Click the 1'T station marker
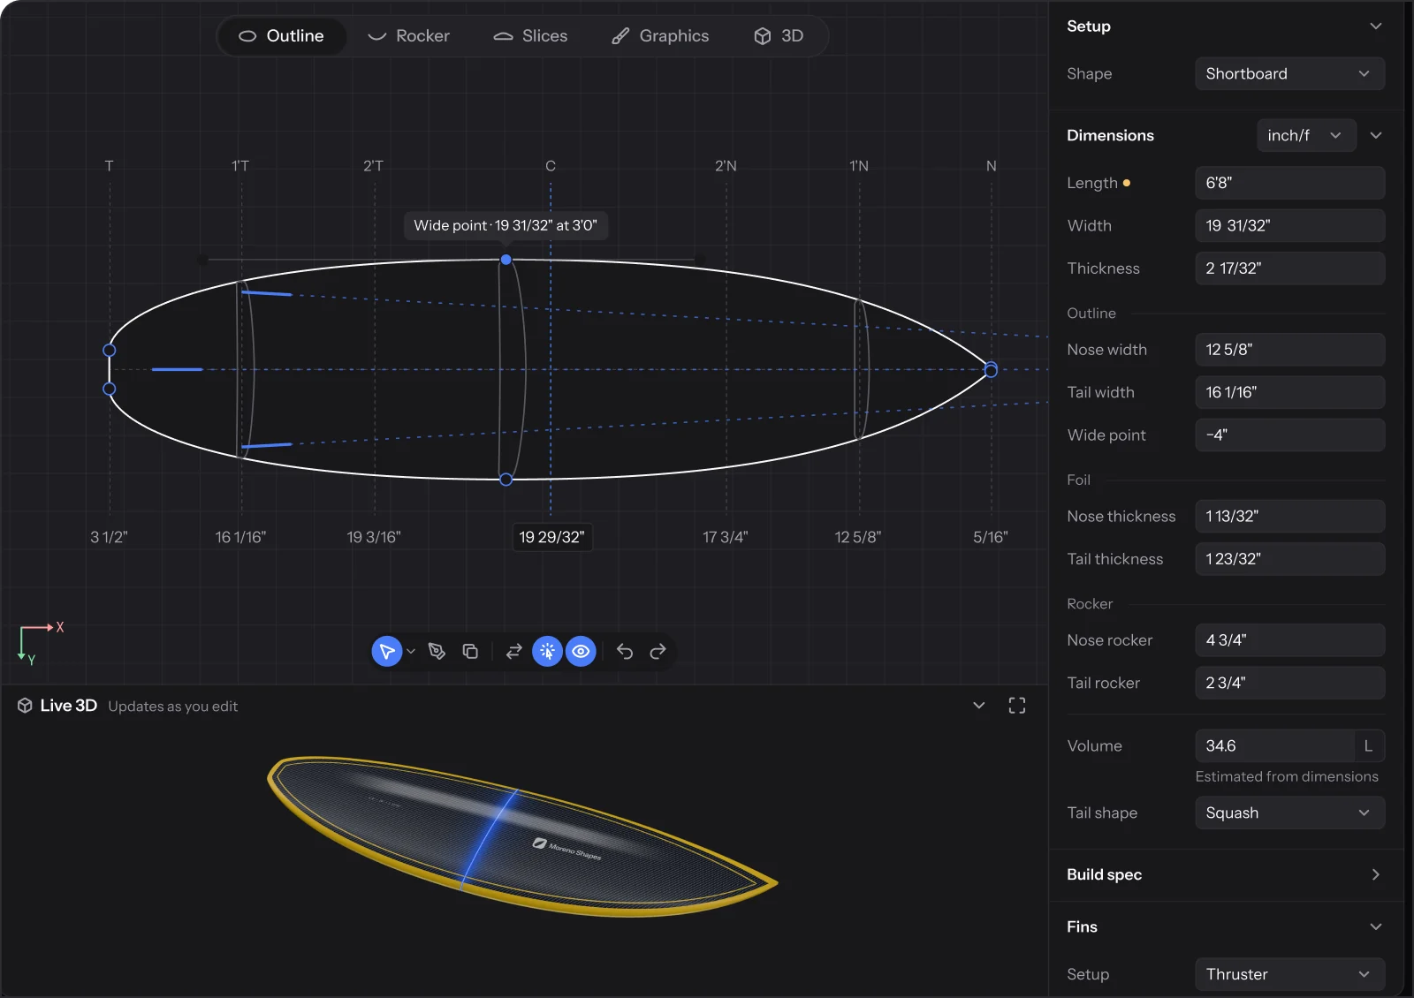Screen dimensions: 1414x998 [x=240, y=166]
